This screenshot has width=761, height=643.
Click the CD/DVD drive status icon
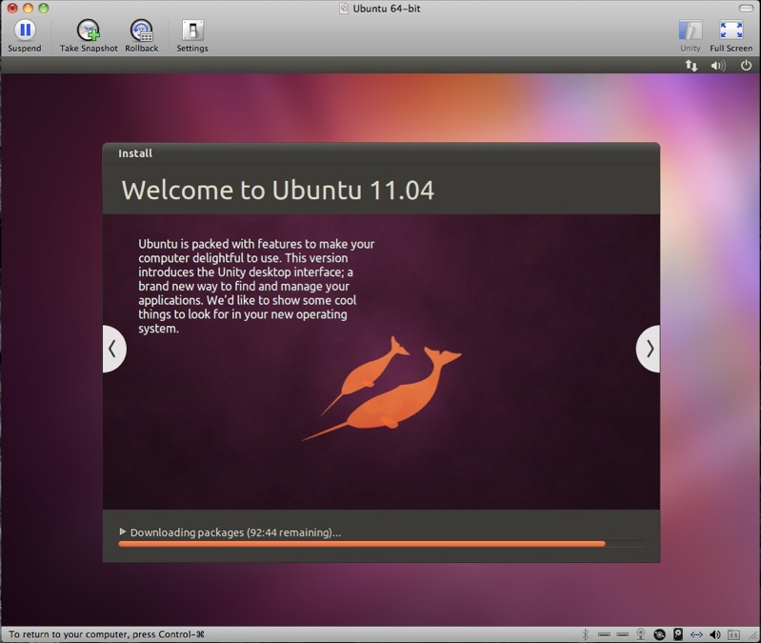pyautogui.click(x=659, y=634)
